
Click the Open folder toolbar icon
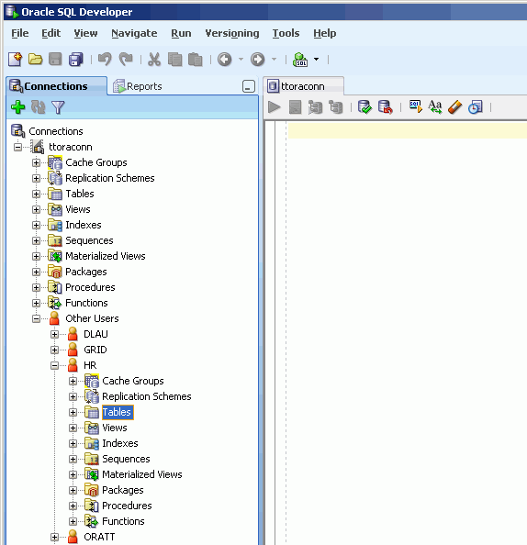pyautogui.click(x=35, y=60)
